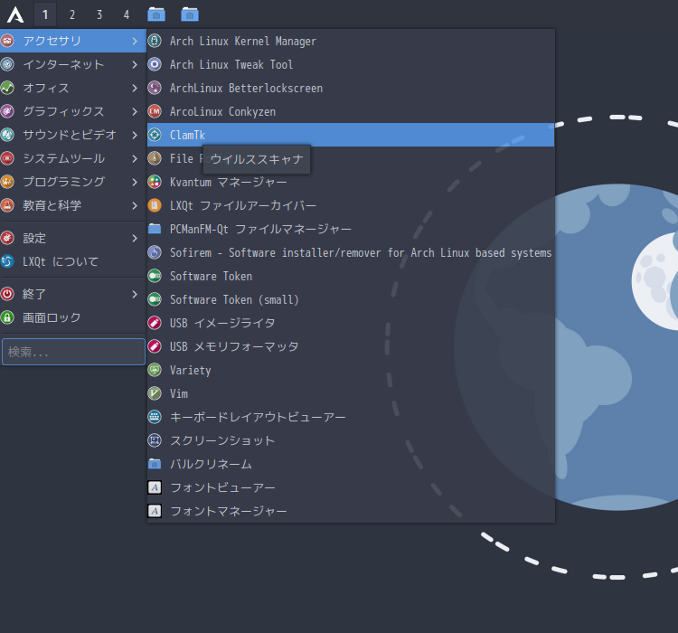This screenshot has width=678, height=633.
Task: Click the ArcoLinux Conkyzen icon
Action: [155, 111]
